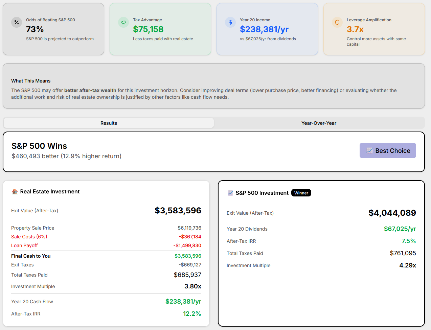Click the S&P 500 exit value $4,044,089

click(392, 213)
